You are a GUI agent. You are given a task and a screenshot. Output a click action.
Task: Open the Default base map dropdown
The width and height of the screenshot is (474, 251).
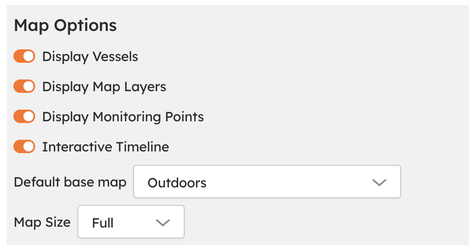tap(267, 182)
